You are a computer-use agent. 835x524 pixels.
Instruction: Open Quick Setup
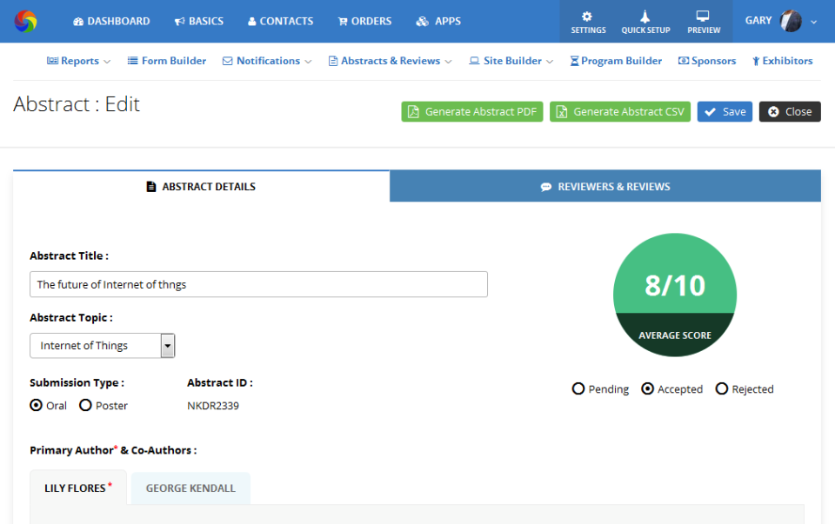point(645,21)
